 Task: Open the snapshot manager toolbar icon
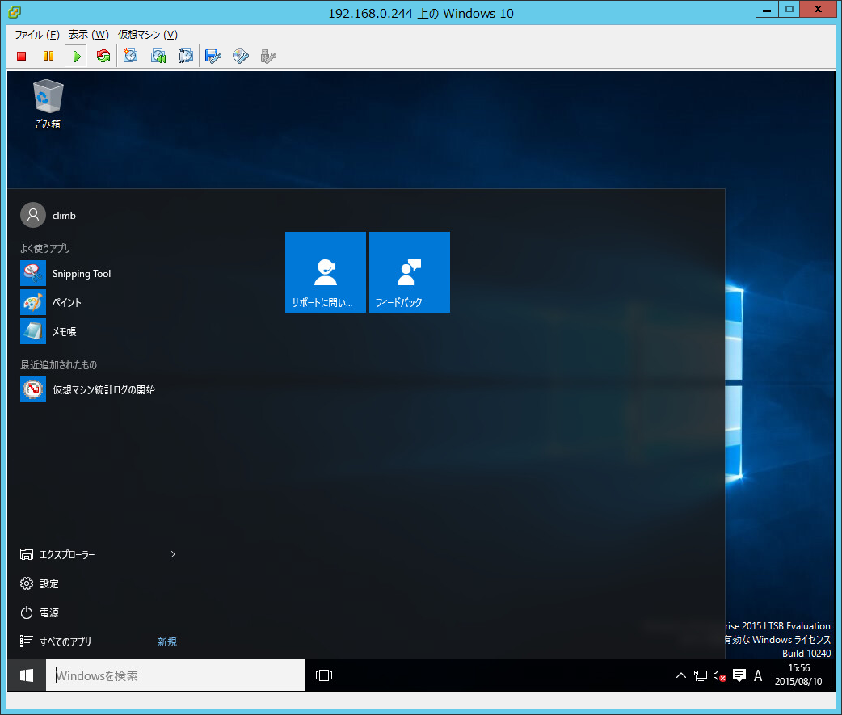click(185, 56)
